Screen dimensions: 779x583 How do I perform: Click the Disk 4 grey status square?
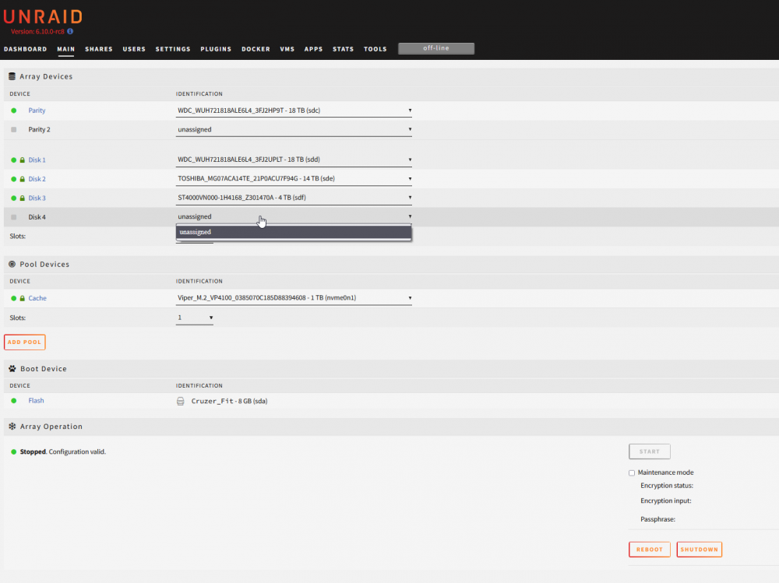point(14,217)
